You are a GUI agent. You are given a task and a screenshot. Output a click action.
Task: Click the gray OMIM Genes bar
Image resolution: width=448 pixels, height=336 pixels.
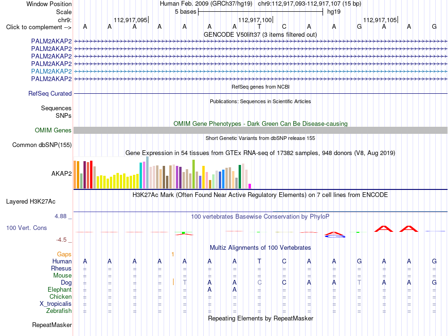pos(260,131)
